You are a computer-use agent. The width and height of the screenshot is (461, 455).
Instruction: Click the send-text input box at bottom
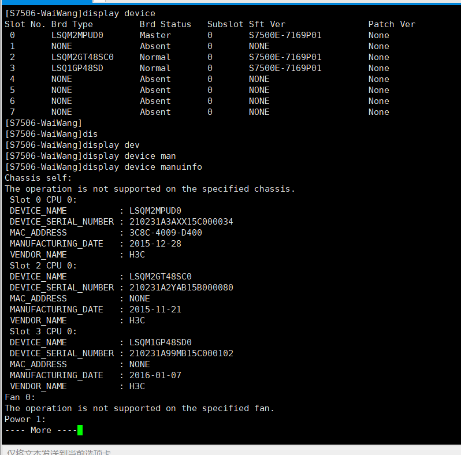coord(231,451)
